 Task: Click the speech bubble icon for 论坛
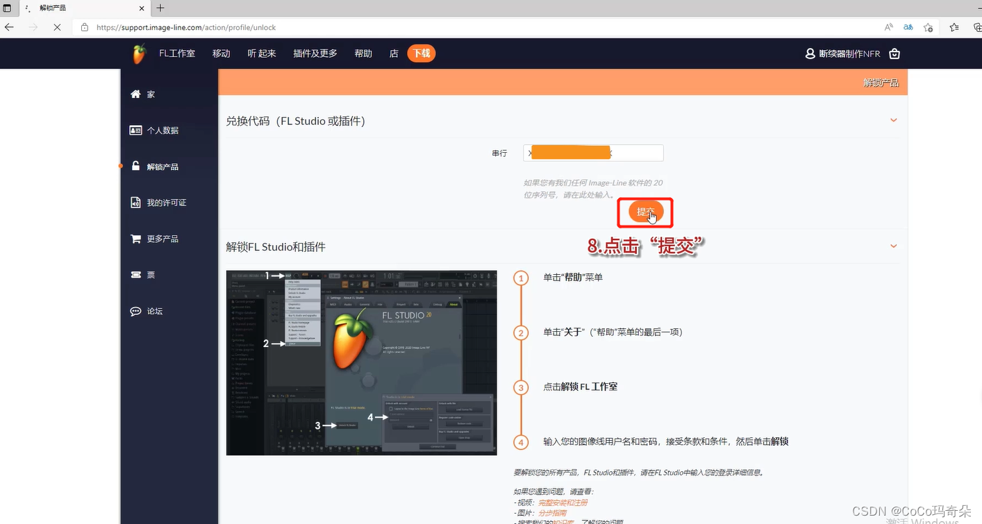coord(135,311)
